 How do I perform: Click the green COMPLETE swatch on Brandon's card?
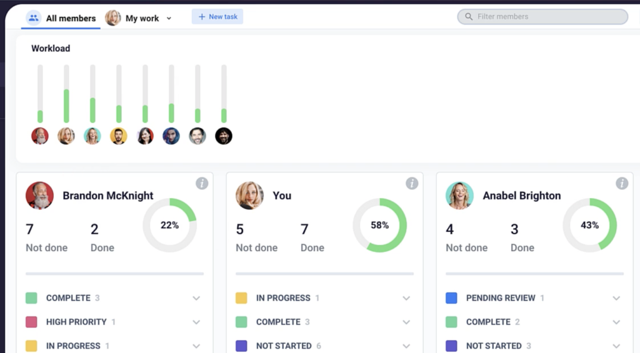(31, 298)
